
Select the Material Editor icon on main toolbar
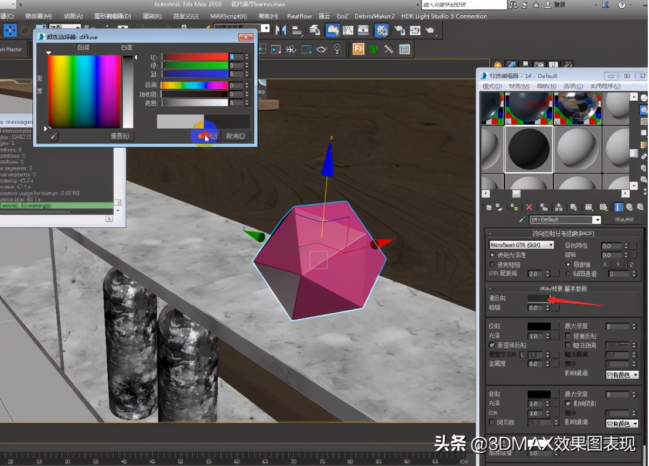pyautogui.click(x=381, y=29)
